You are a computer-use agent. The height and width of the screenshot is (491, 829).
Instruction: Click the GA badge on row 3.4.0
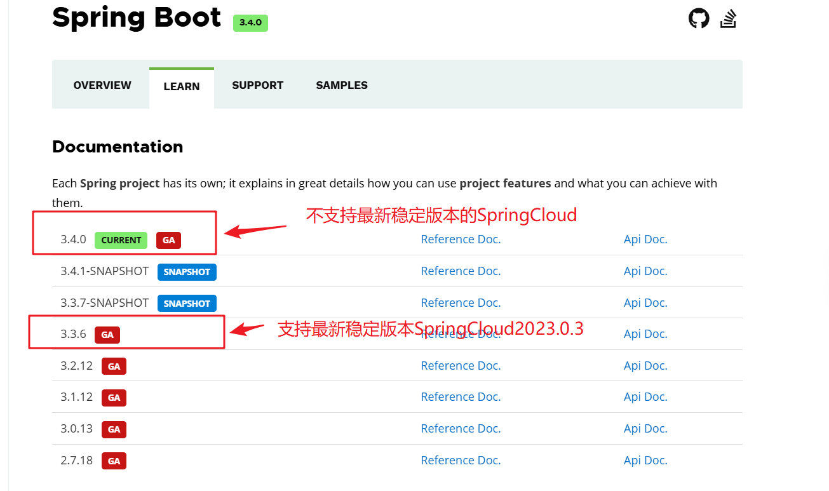[168, 240]
